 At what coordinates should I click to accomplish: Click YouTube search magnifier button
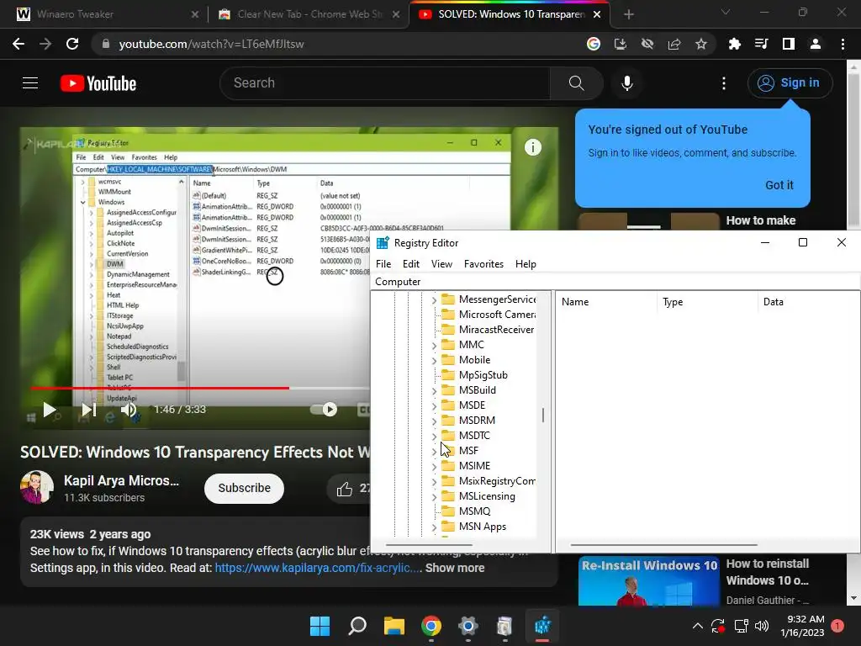576,83
